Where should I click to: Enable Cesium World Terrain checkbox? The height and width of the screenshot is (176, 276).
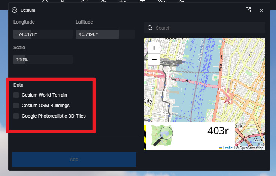click(16, 95)
